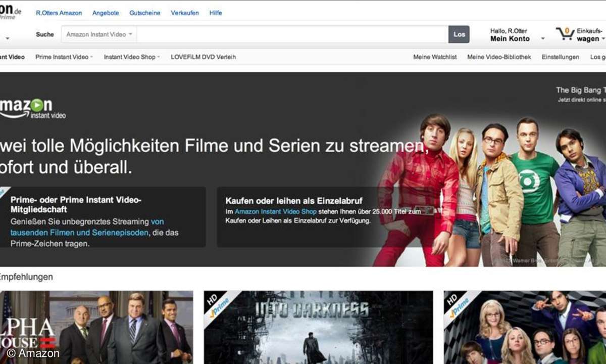
Task: Click the Prime Instant Video-Mitgliedschaft heading
Action: coord(76,204)
